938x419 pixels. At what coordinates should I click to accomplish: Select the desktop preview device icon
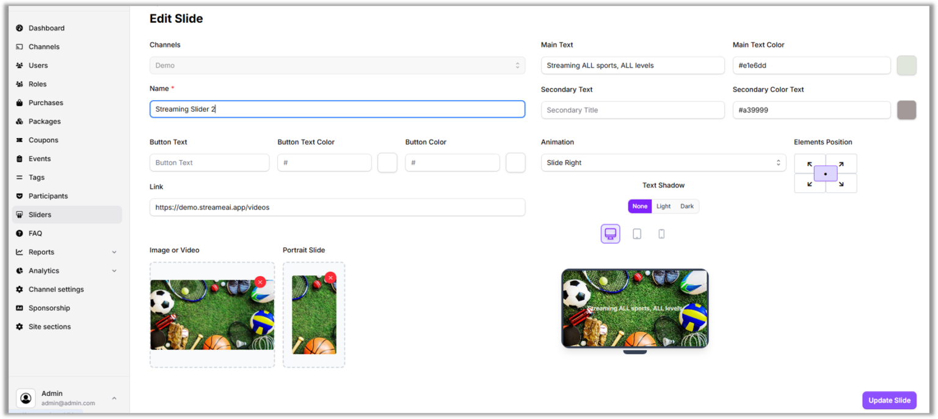610,234
